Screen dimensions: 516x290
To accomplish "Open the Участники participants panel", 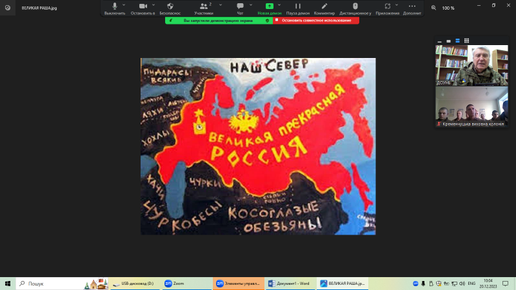I will [x=204, y=8].
